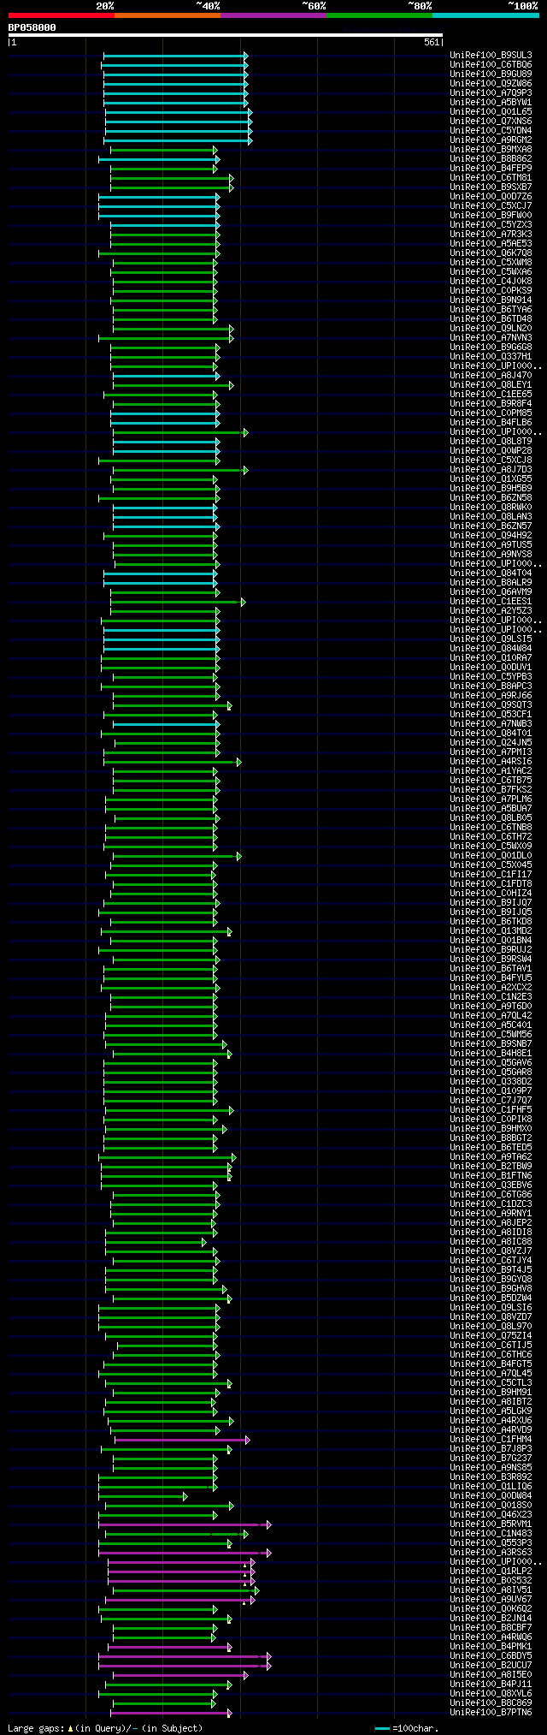Click the cyan ~100% legend segment
The height and width of the screenshot is (1735, 547).
[x=485, y=15]
